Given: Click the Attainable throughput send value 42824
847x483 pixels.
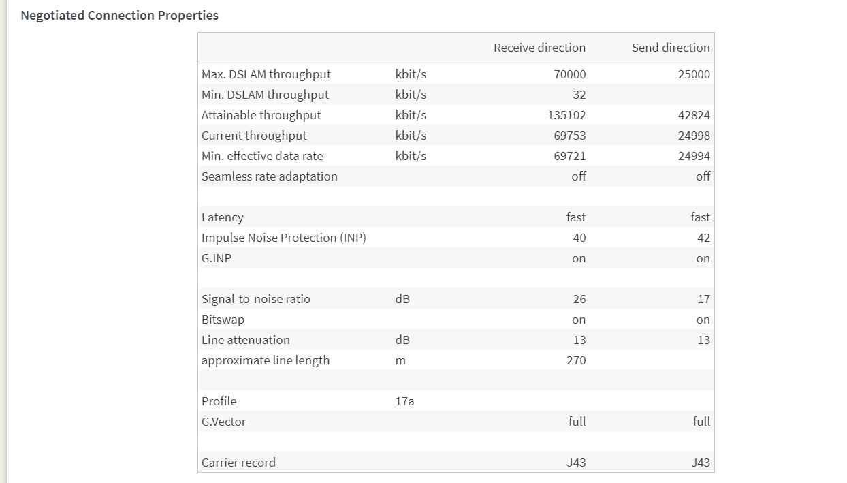Looking at the screenshot, I should (x=694, y=115).
